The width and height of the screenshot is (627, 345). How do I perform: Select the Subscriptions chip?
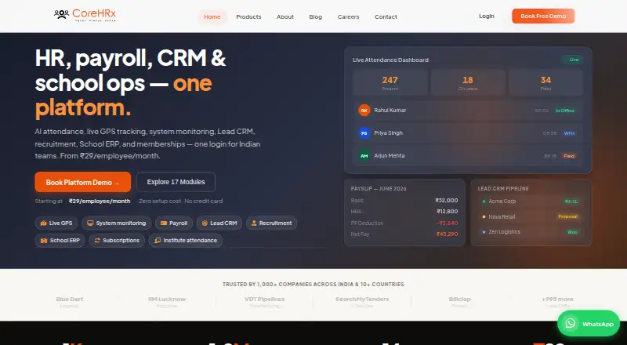(x=117, y=240)
